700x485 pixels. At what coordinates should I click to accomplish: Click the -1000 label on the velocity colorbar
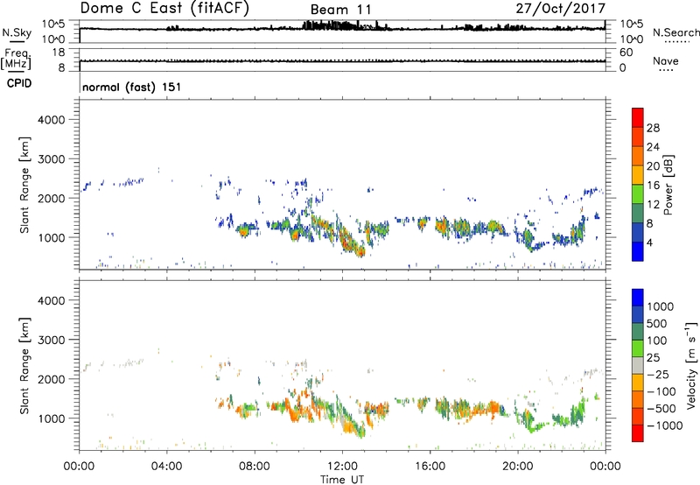click(x=665, y=425)
